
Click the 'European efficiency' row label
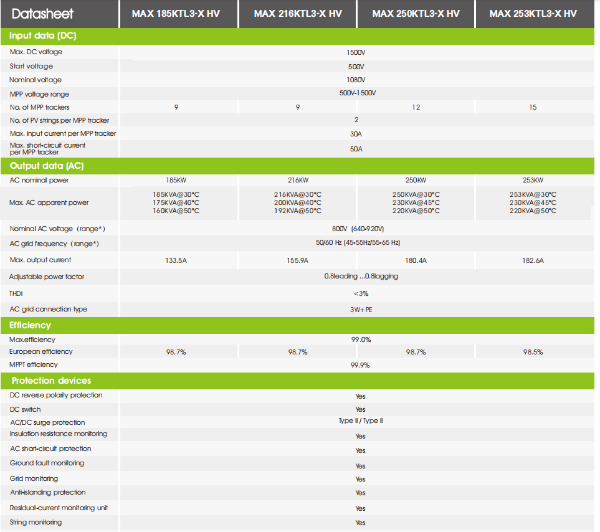[x=41, y=351]
